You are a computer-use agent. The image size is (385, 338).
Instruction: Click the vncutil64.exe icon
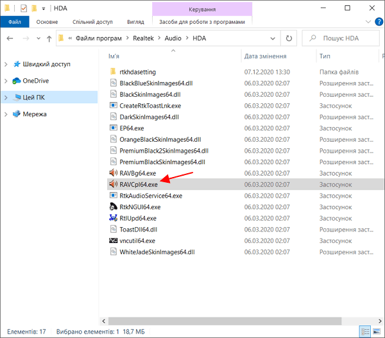tap(113, 241)
